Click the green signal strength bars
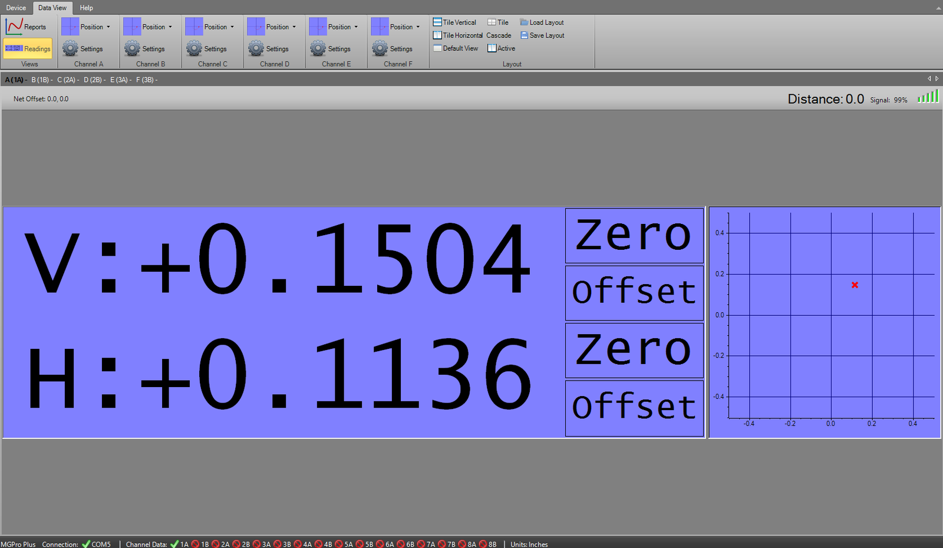943x548 pixels. coord(928,97)
